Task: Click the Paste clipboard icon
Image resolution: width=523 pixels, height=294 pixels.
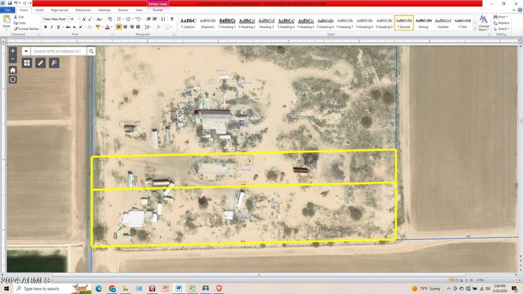Action: point(7,22)
